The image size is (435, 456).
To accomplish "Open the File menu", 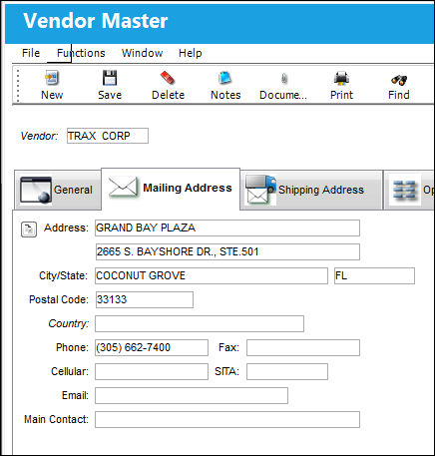I will pyautogui.click(x=31, y=53).
